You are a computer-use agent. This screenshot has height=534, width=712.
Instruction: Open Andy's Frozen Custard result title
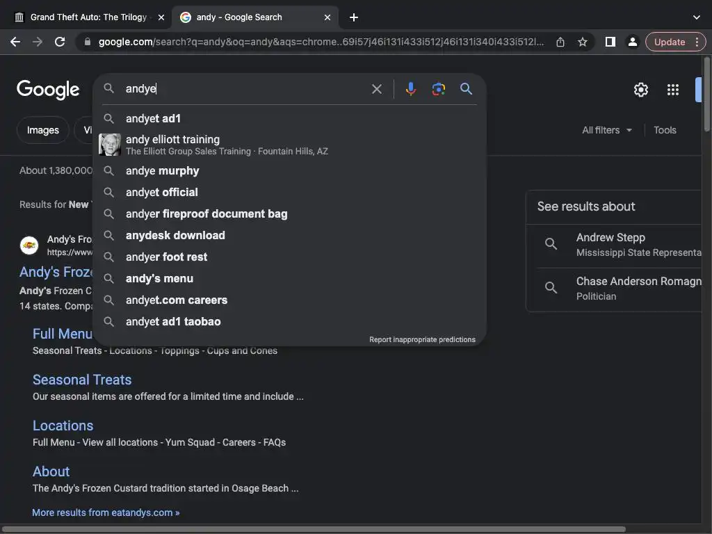point(56,272)
